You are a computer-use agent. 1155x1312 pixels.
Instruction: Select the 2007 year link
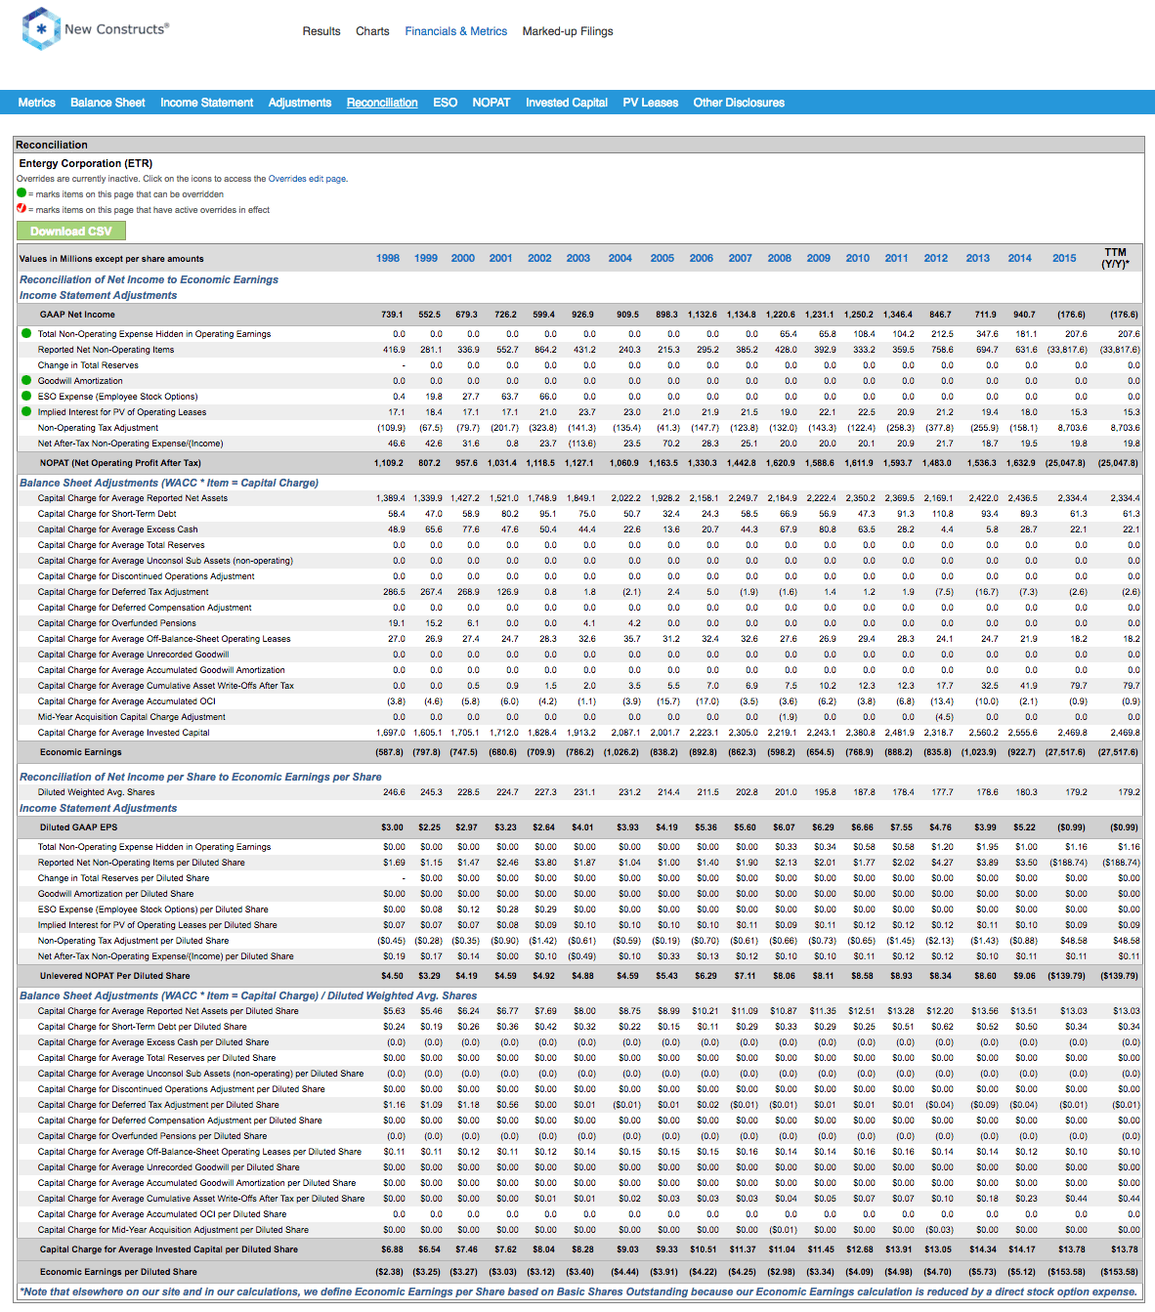741,259
